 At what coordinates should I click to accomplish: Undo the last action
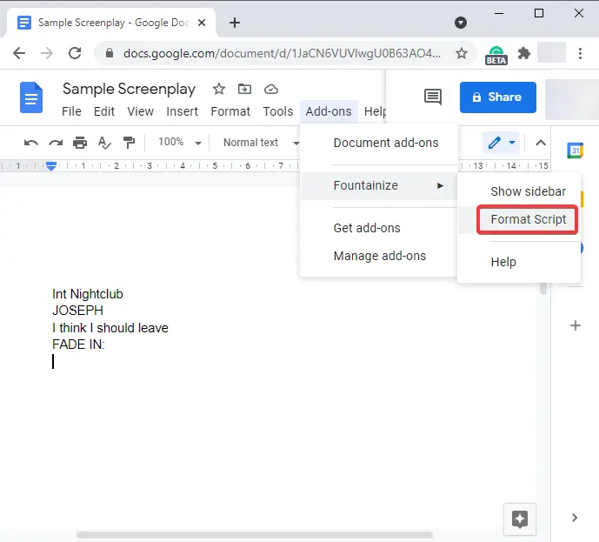[31, 143]
